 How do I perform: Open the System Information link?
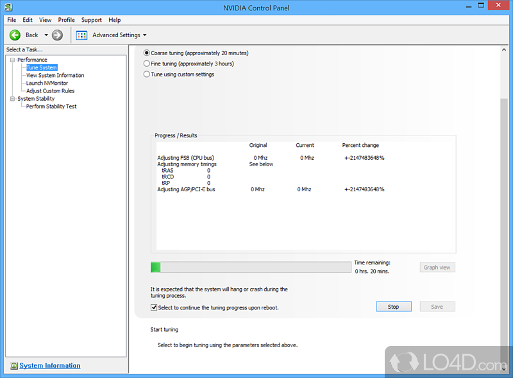pyautogui.click(x=50, y=366)
